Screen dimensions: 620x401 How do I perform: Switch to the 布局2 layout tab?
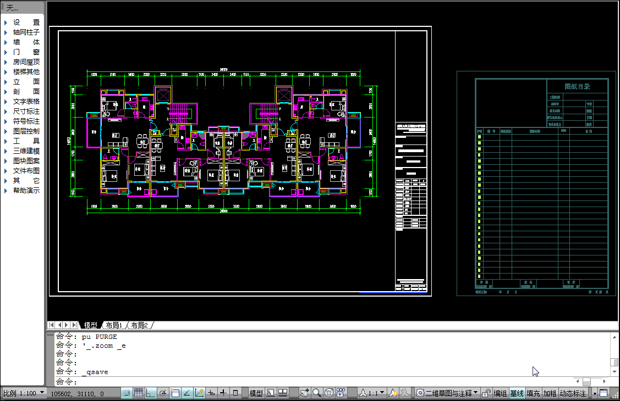coord(140,325)
